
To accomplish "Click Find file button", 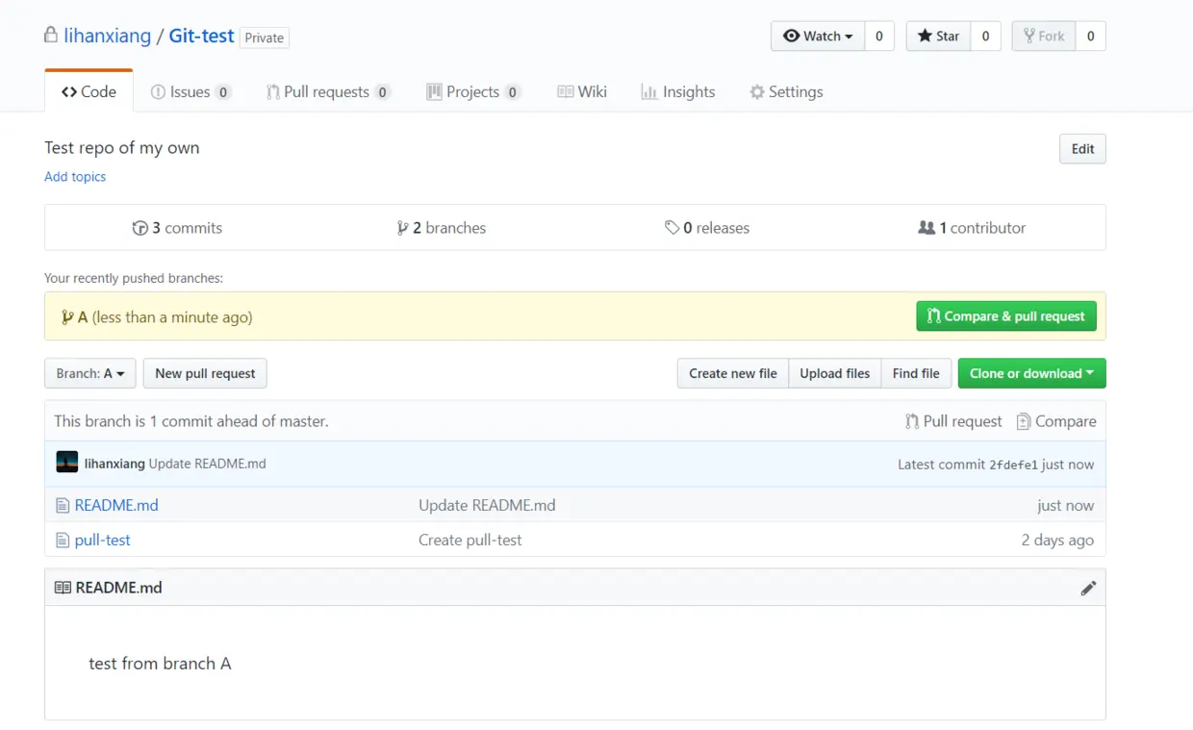I will point(916,373).
